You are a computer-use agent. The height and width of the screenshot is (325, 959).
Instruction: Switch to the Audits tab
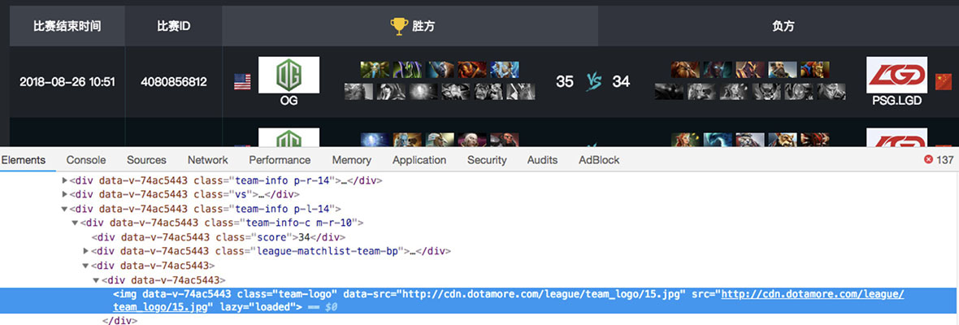pos(543,160)
